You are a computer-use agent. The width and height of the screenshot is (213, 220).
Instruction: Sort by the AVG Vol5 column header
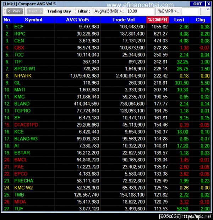(x=77, y=20)
